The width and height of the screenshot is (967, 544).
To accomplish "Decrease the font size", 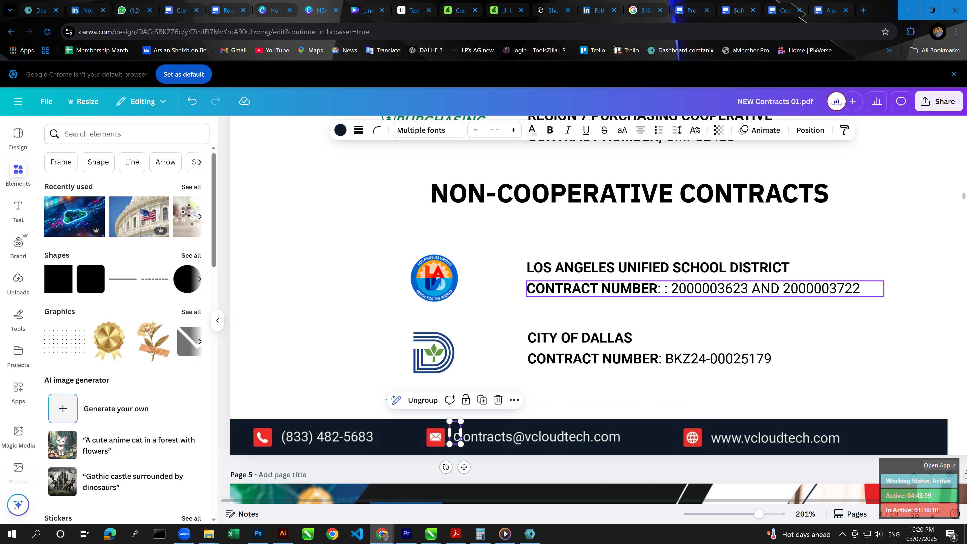I will coord(476,130).
